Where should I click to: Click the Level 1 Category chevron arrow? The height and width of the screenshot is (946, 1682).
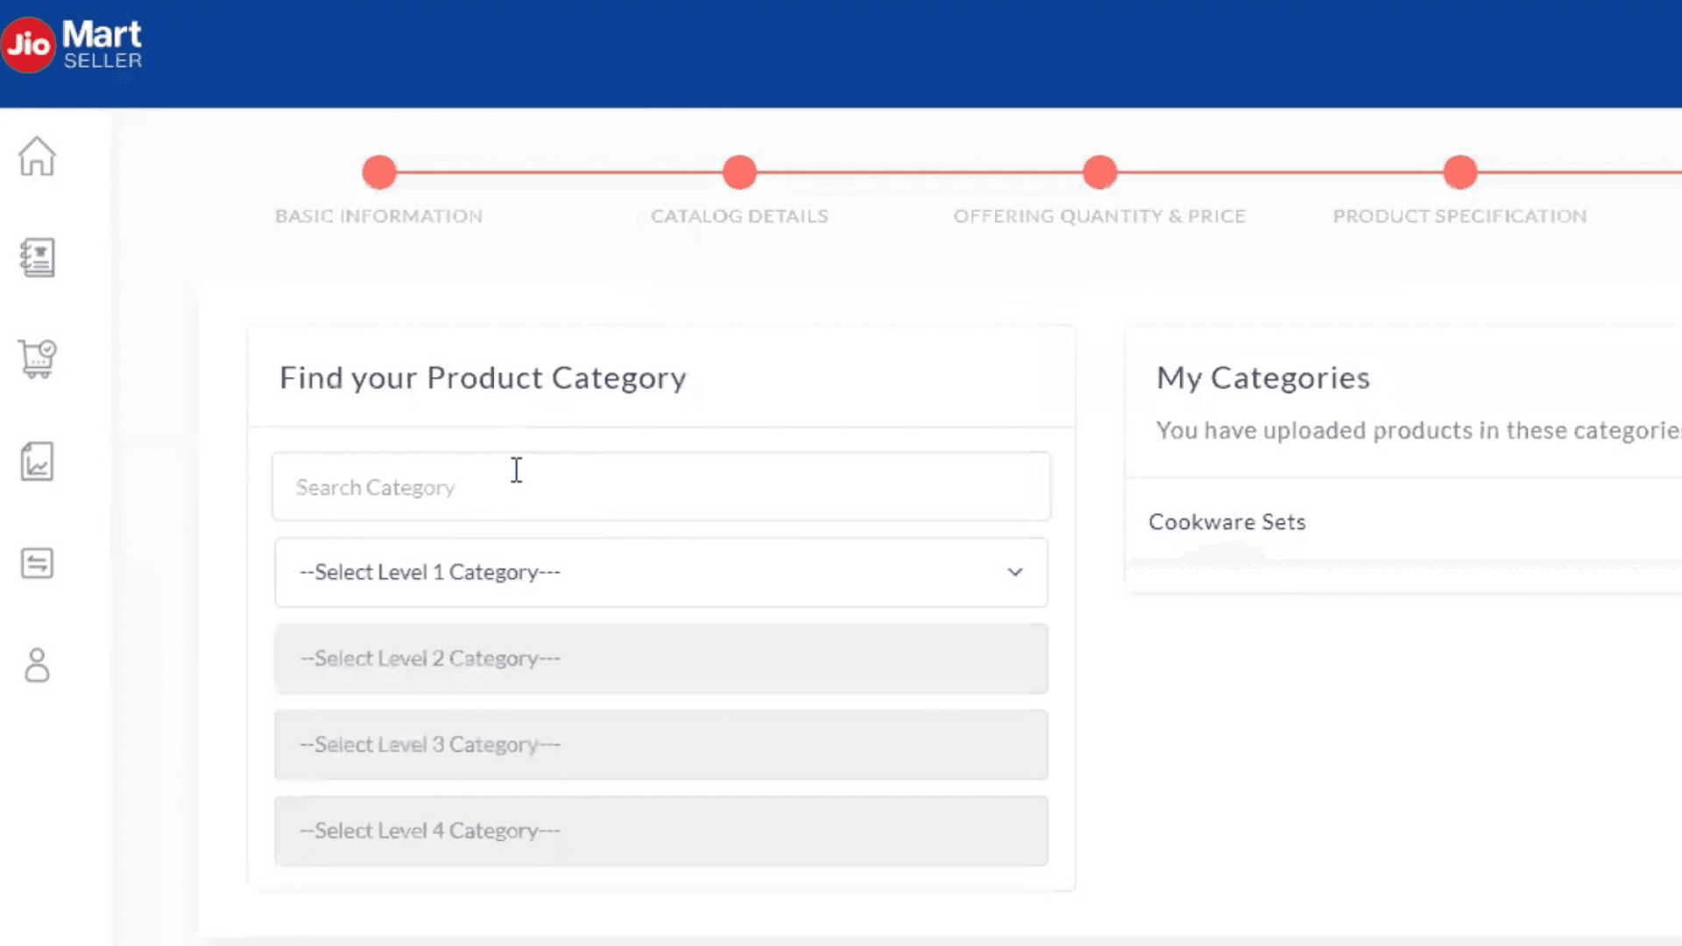point(1014,572)
